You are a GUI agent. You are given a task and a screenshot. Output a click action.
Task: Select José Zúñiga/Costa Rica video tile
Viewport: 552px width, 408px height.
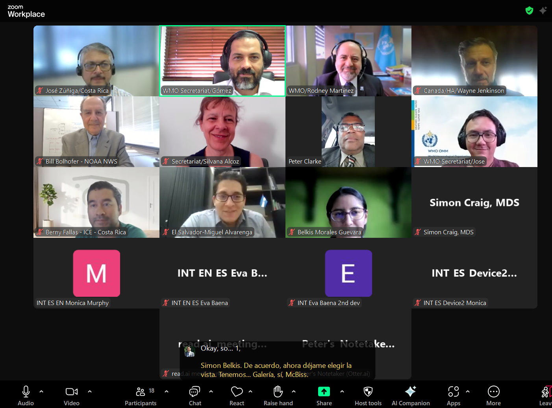[x=96, y=61]
